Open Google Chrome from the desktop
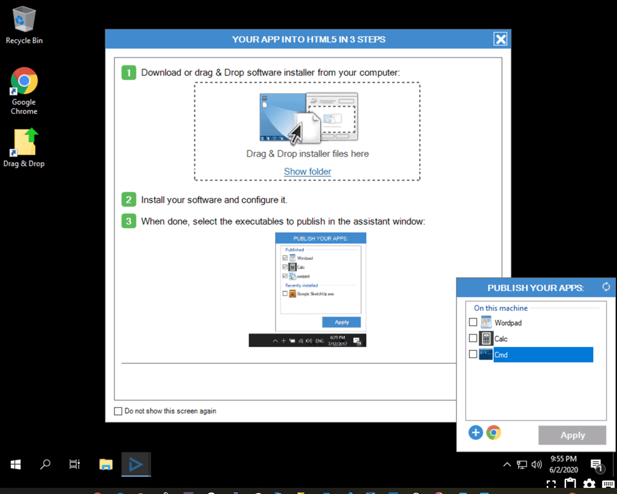Image resolution: width=617 pixels, height=494 pixels. pos(23,81)
